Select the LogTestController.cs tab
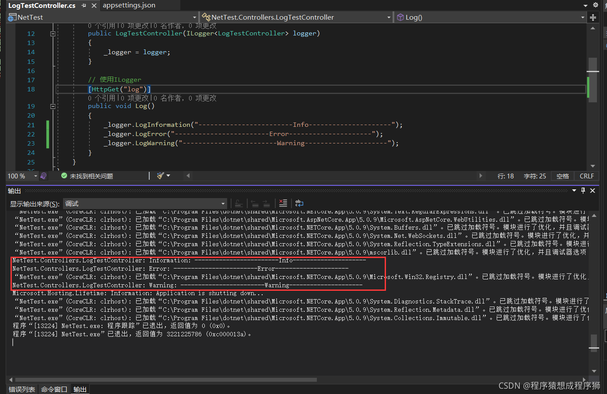Viewport: 607px width, 394px height. coord(42,5)
